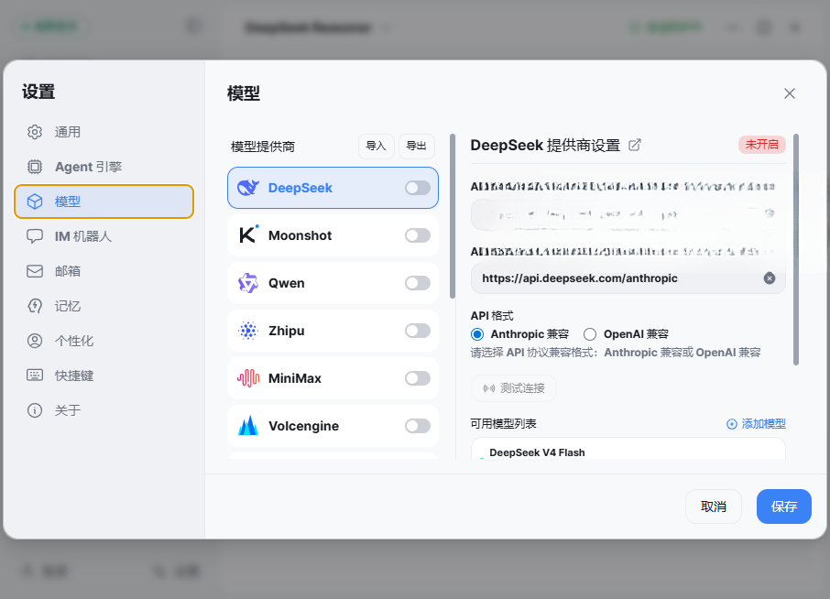Clear the API URL field with x icon
Viewport: 830px width, 599px height.
(770, 278)
